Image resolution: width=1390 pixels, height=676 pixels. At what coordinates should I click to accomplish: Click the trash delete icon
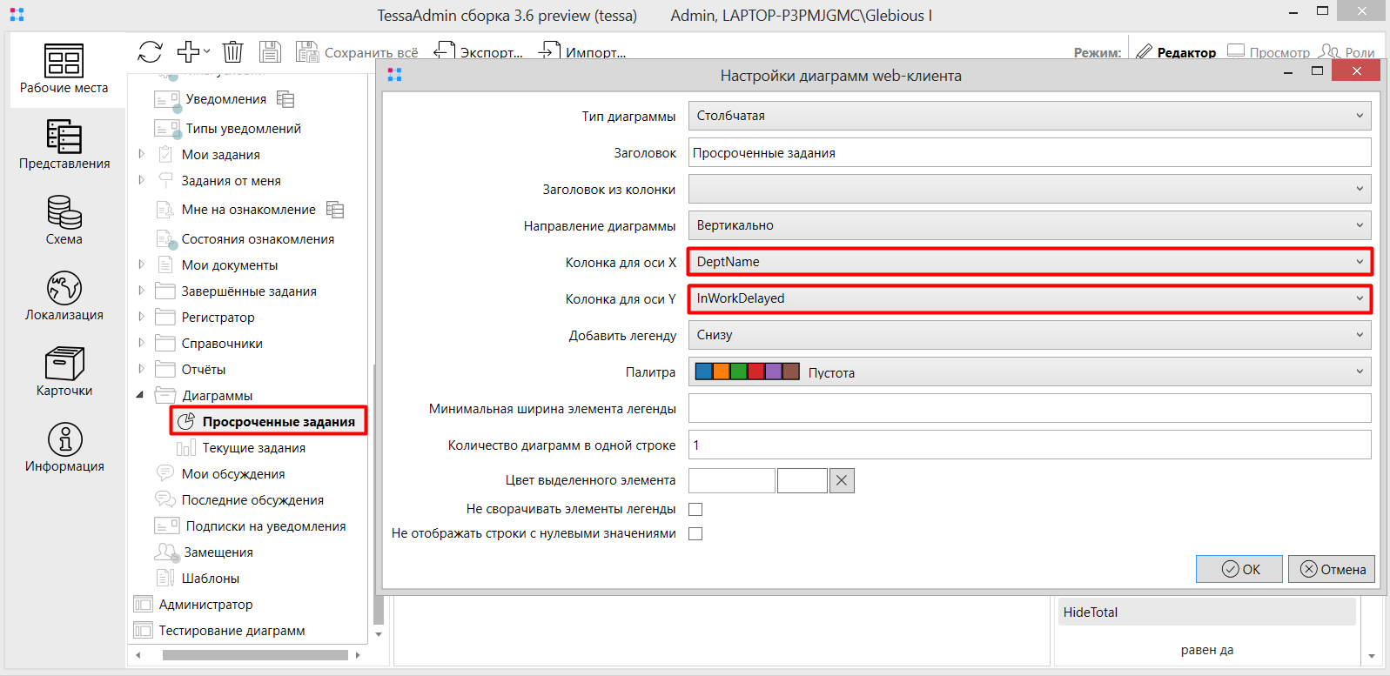coord(232,52)
